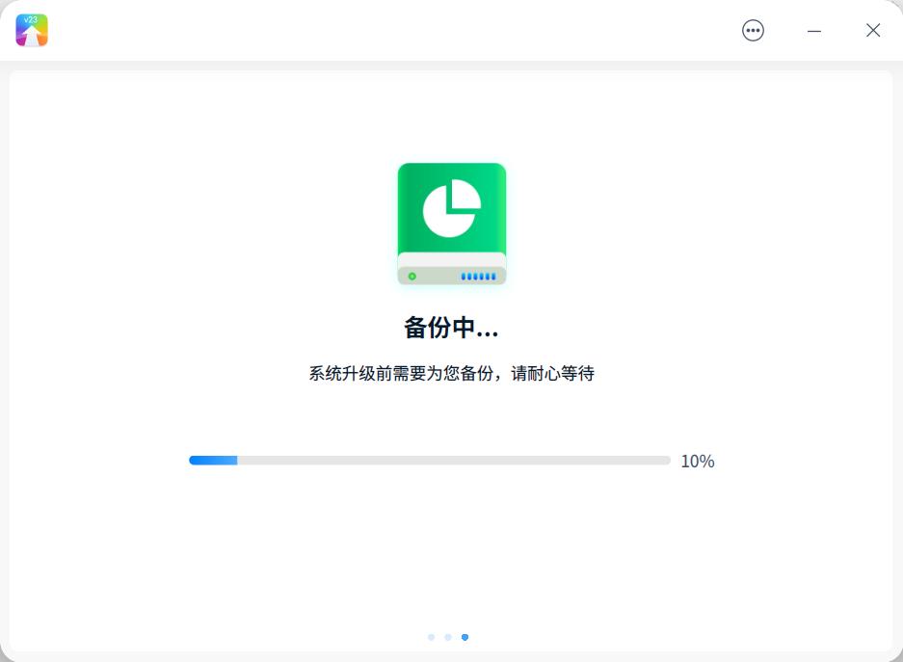The width and height of the screenshot is (903, 662).
Task: Click the green status dot on the disk icon
Action: coord(412,274)
